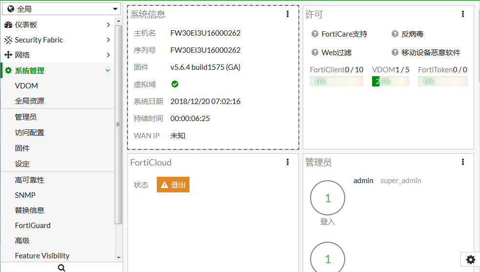This screenshot has width=480, height=272.
Task: Open the 管理员 widget options menu
Action: tap(463, 162)
